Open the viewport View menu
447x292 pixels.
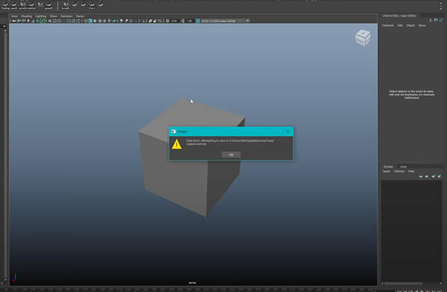click(13, 16)
